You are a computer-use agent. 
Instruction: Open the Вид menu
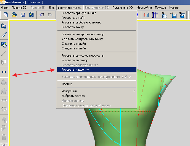(x=52, y=7)
